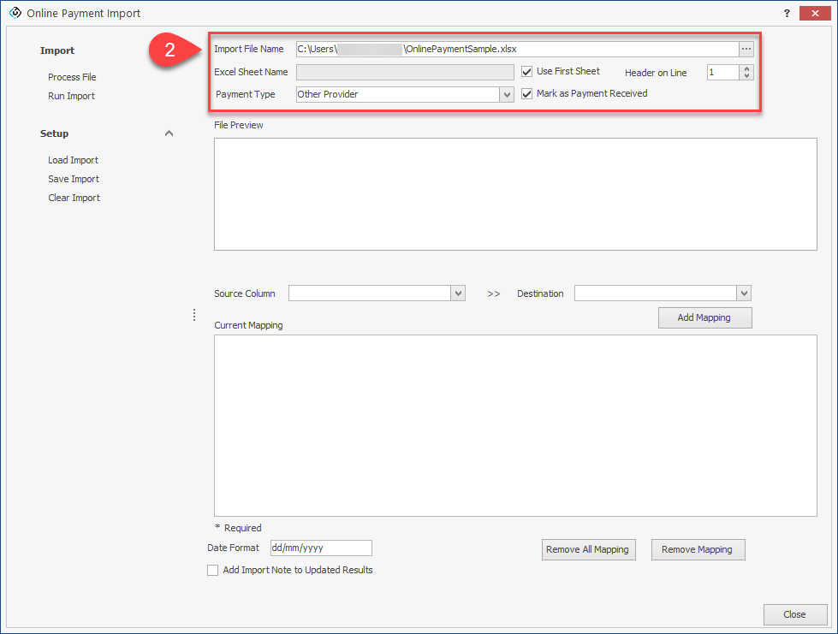Click the Online Payment Import app icon

[14, 14]
